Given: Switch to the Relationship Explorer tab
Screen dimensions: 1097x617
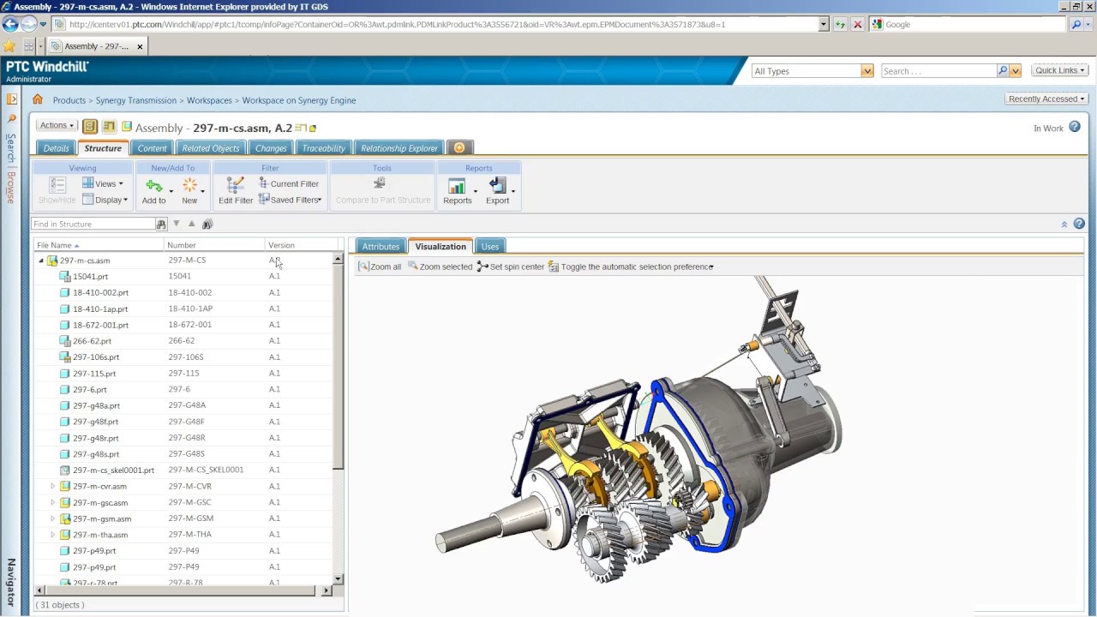Looking at the screenshot, I should 399,148.
